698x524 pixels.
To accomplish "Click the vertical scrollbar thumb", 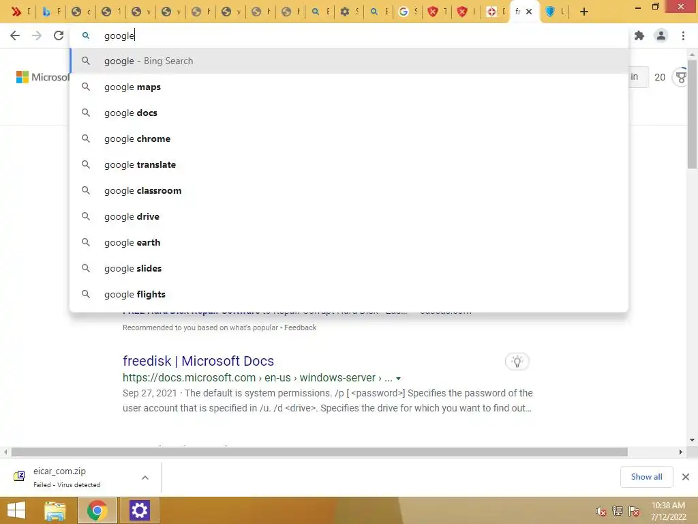I will pyautogui.click(x=692, y=114).
